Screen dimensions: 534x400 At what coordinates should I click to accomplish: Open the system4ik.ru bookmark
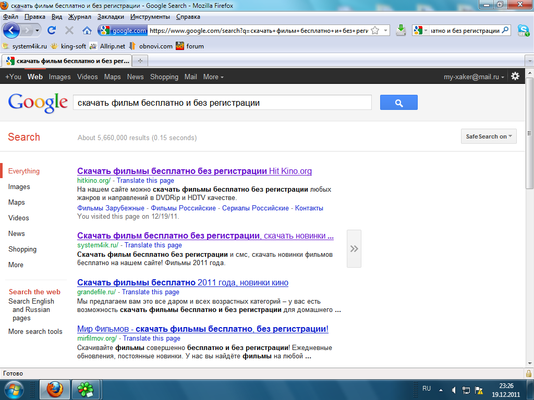click(x=25, y=46)
